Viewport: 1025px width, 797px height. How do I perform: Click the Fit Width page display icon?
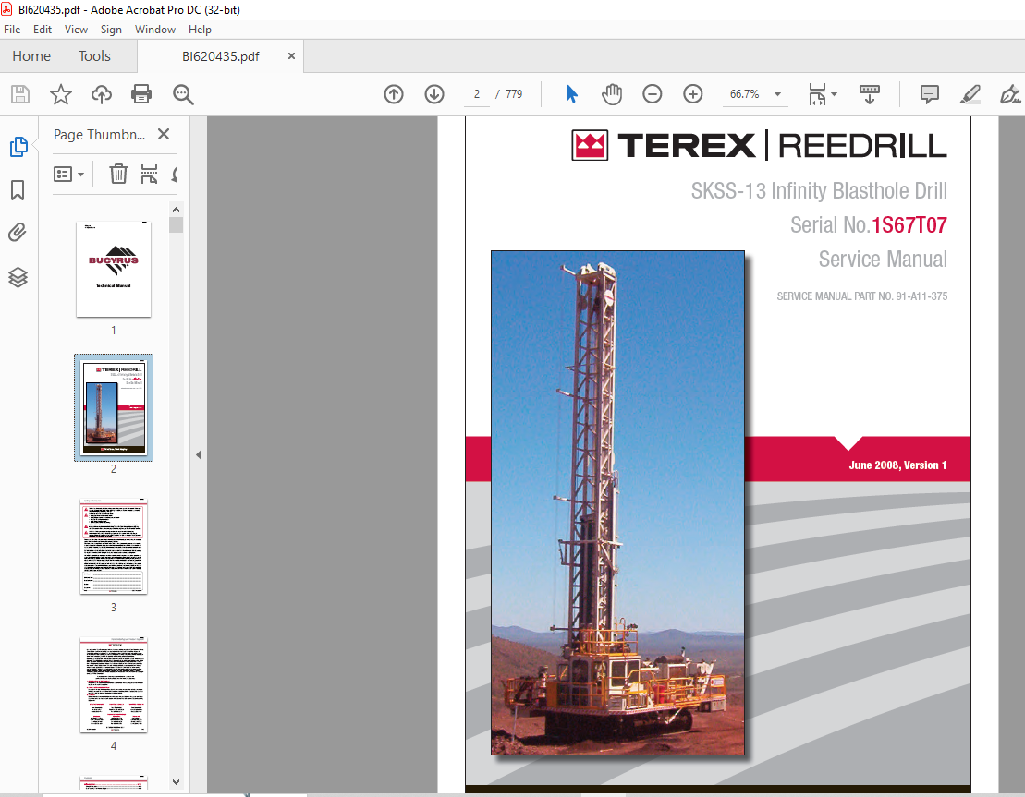coord(817,94)
